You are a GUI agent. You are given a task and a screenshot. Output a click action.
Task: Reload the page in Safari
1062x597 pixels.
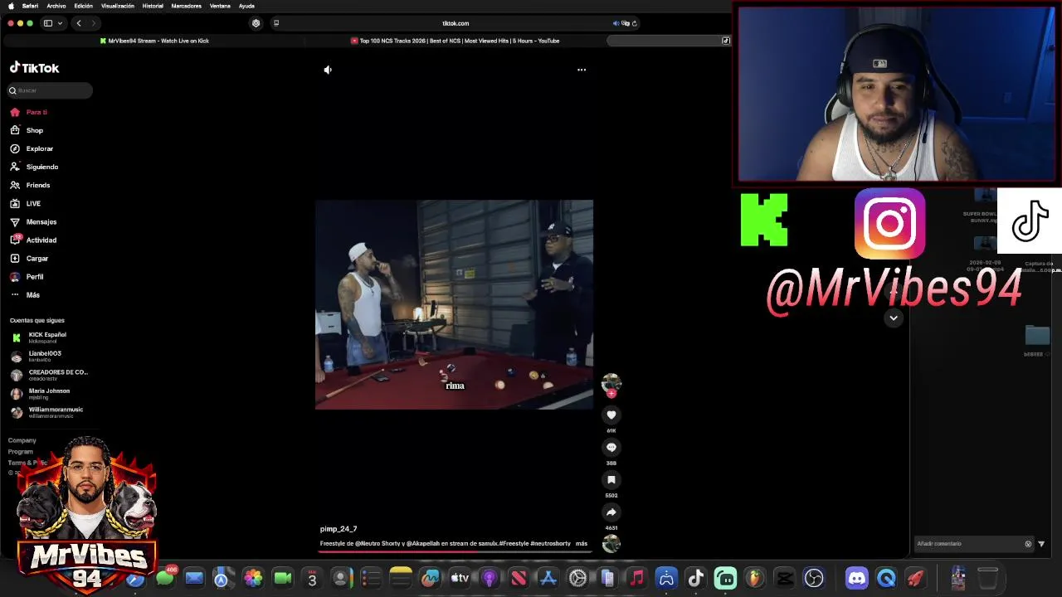coord(635,23)
